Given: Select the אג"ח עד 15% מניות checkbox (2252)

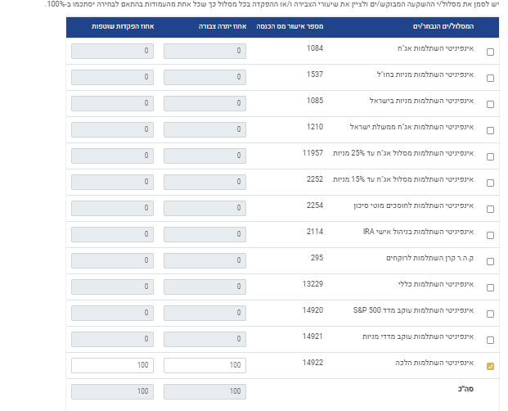Looking at the screenshot, I should coord(490,183).
